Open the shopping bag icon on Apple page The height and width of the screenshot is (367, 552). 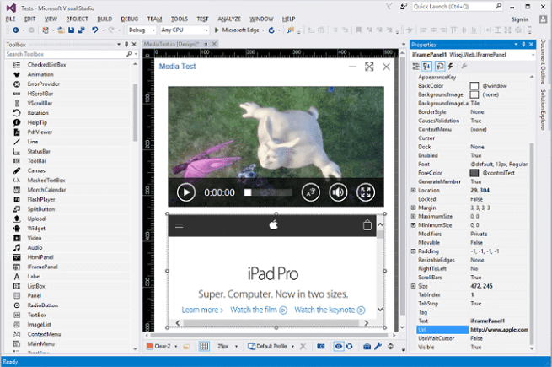pyautogui.click(x=367, y=225)
